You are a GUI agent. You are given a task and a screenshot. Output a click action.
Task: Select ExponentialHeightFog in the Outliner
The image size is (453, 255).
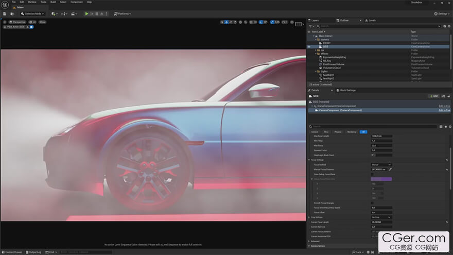[334, 57]
